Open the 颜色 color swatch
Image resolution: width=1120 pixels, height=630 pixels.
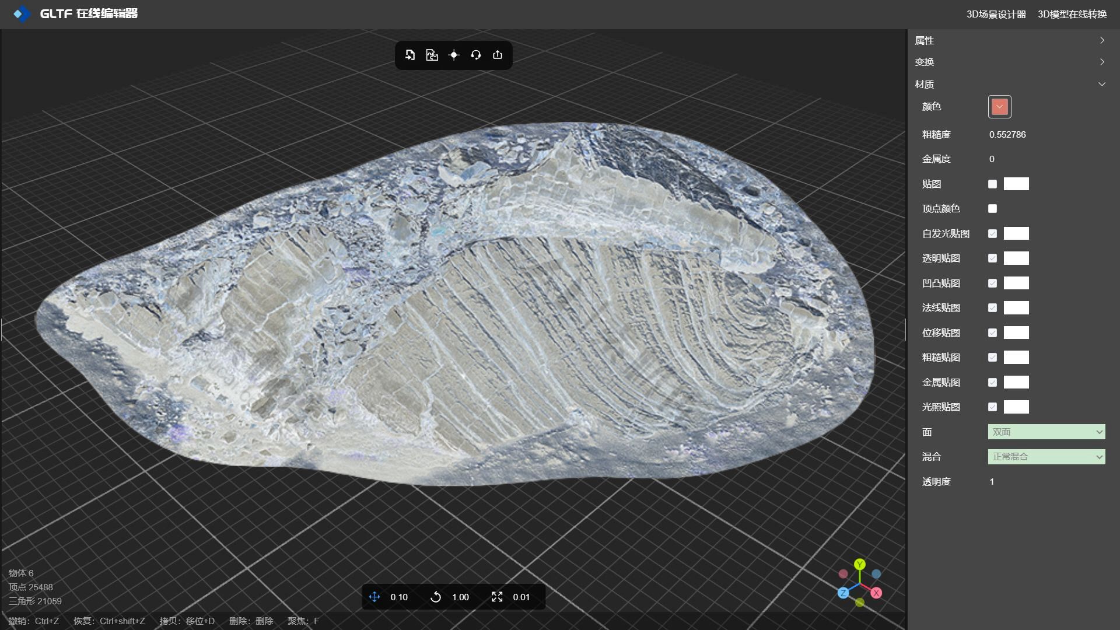[x=999, y=107]
